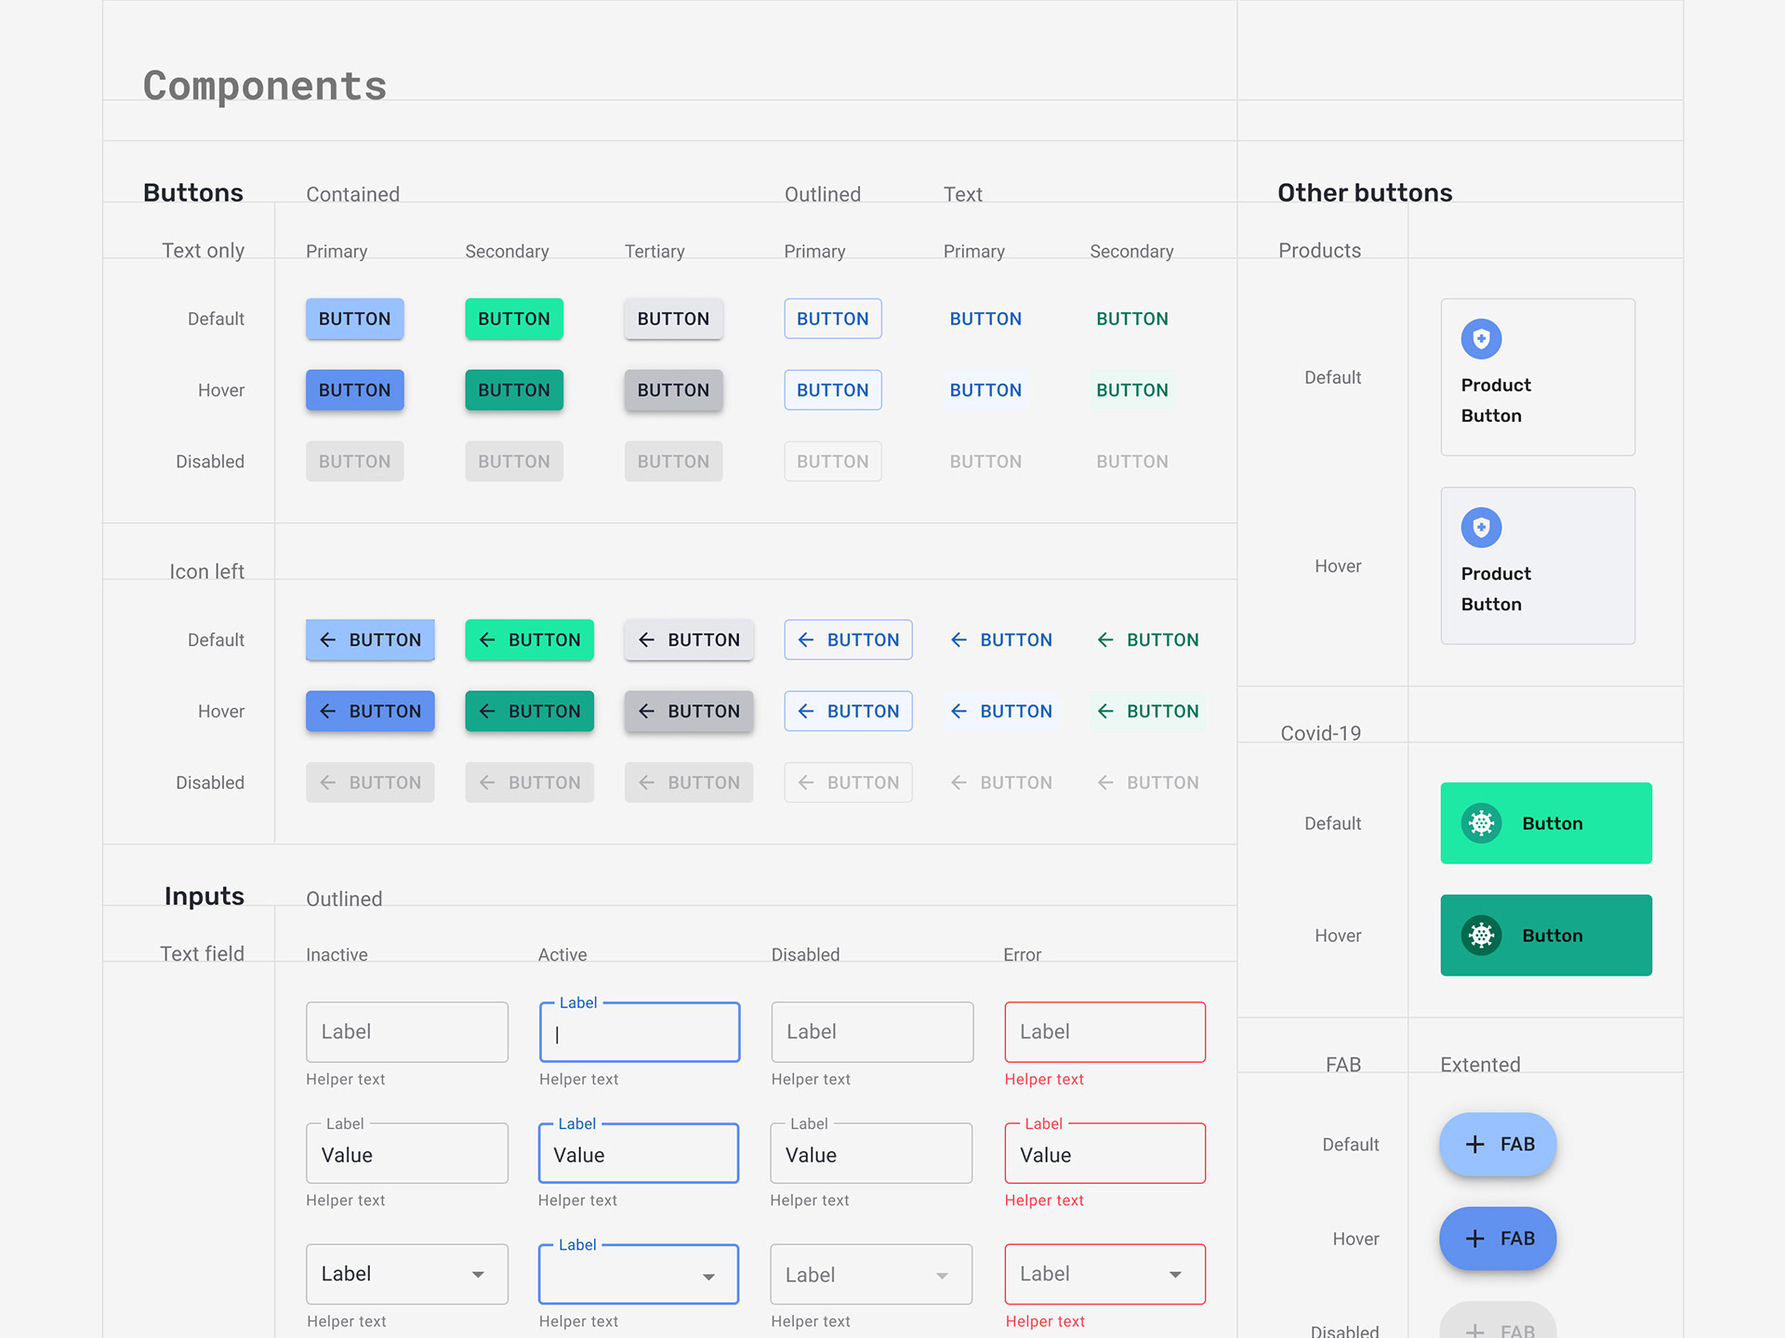Click virus icon on hover Covid-19 button
The height and width of the screenshot is (1338, 1785).
[x=1481, y=936]
